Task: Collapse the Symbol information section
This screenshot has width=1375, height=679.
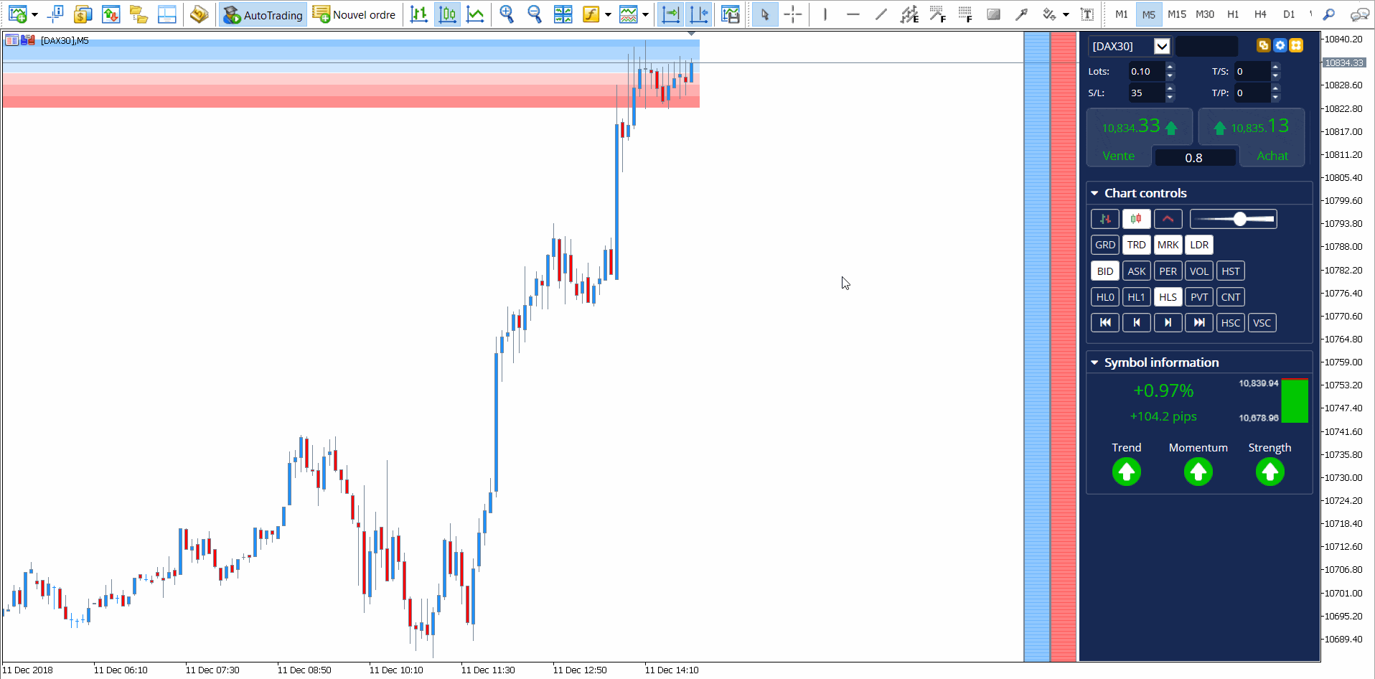Action: (x=1094, y=362)
